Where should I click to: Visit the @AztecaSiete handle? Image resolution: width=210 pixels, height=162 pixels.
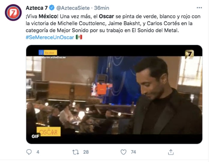pos(73,8)
